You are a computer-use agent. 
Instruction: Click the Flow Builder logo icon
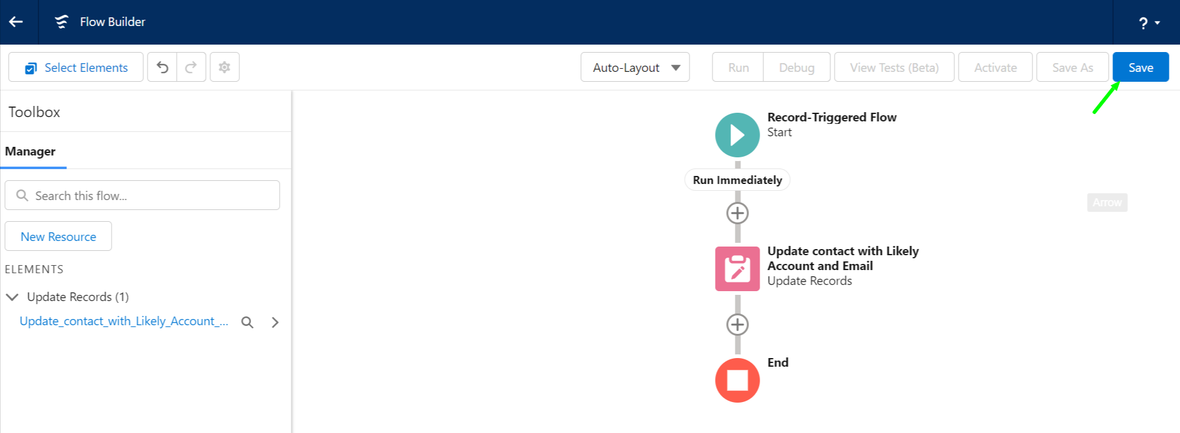61,22
